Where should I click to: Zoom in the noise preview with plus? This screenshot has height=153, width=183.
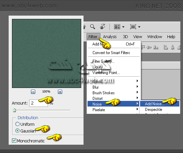pos(60,92)
